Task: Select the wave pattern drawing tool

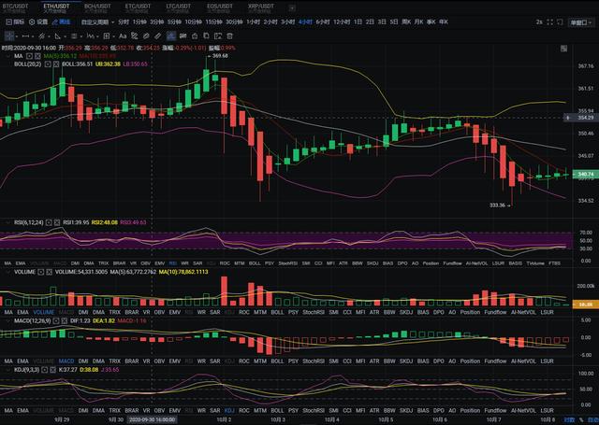Action: pos(90,36)
